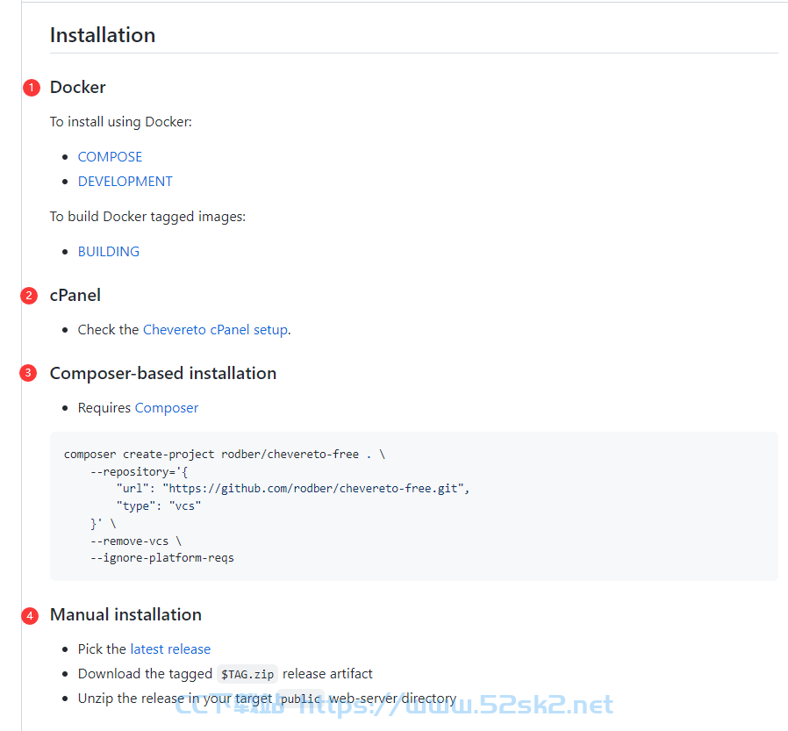
Task: Click the 'public' inline code
Action: tap(300, 699)
